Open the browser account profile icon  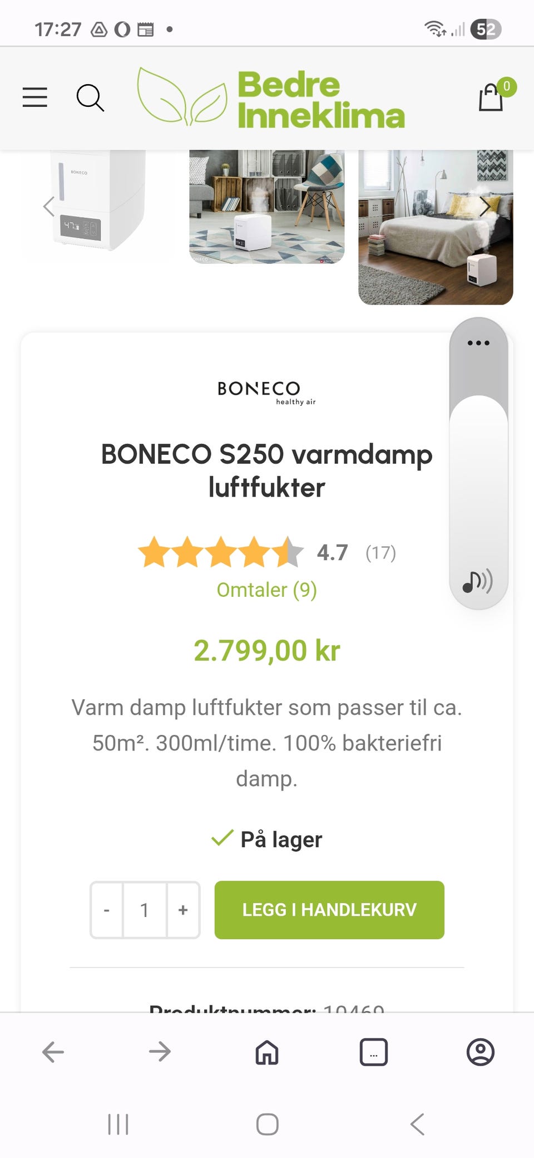pyautogui.click(x=481, y=1052)
